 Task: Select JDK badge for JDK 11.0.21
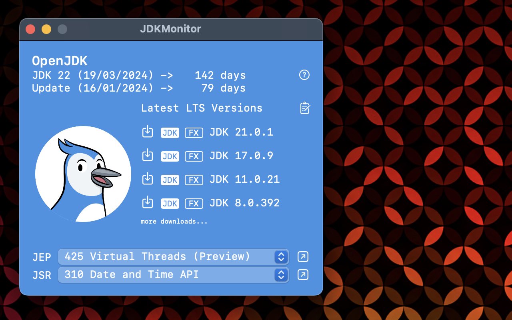pyautogui.click(x=170, y=180)
